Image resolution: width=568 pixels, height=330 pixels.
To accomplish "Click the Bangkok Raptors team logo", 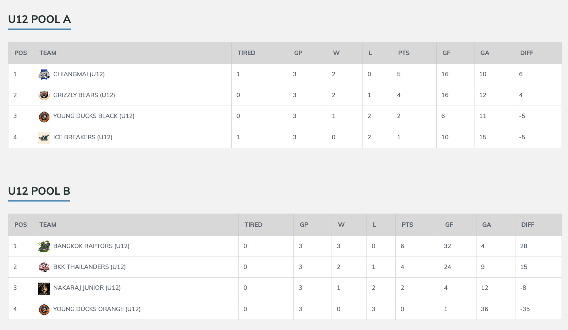I will click(x=44, y=246).
